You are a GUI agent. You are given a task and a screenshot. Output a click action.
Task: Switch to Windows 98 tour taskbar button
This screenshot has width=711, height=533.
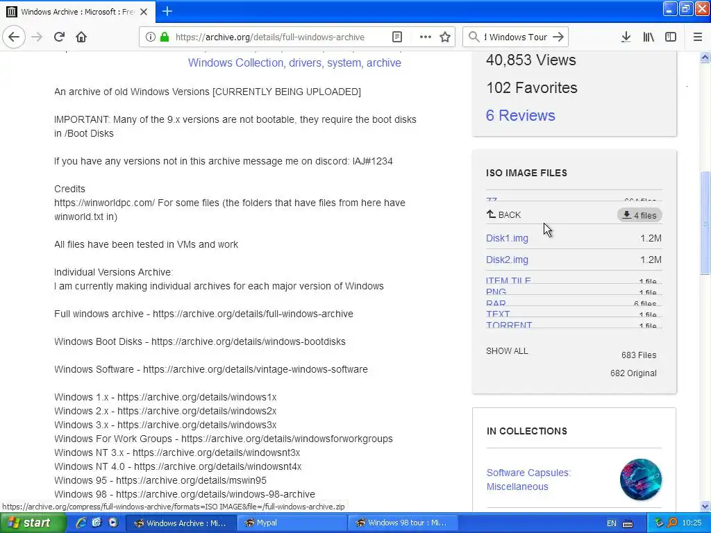(403, 523)
